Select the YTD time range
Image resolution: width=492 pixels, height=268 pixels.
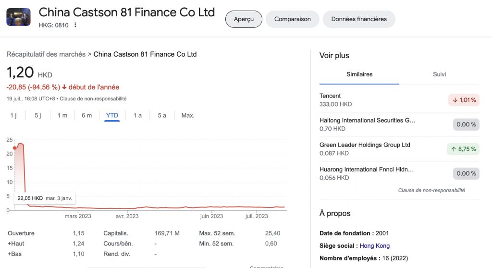(112, 115)
